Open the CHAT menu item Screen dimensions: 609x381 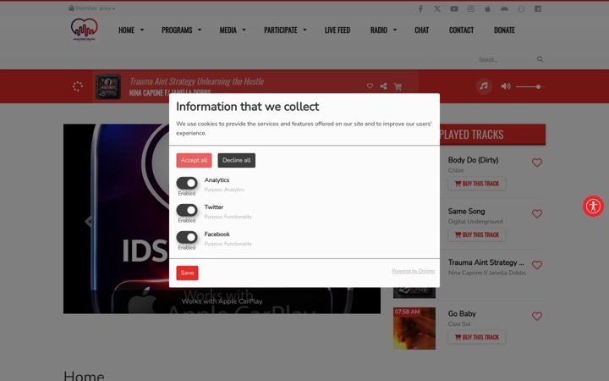(421, 30)
